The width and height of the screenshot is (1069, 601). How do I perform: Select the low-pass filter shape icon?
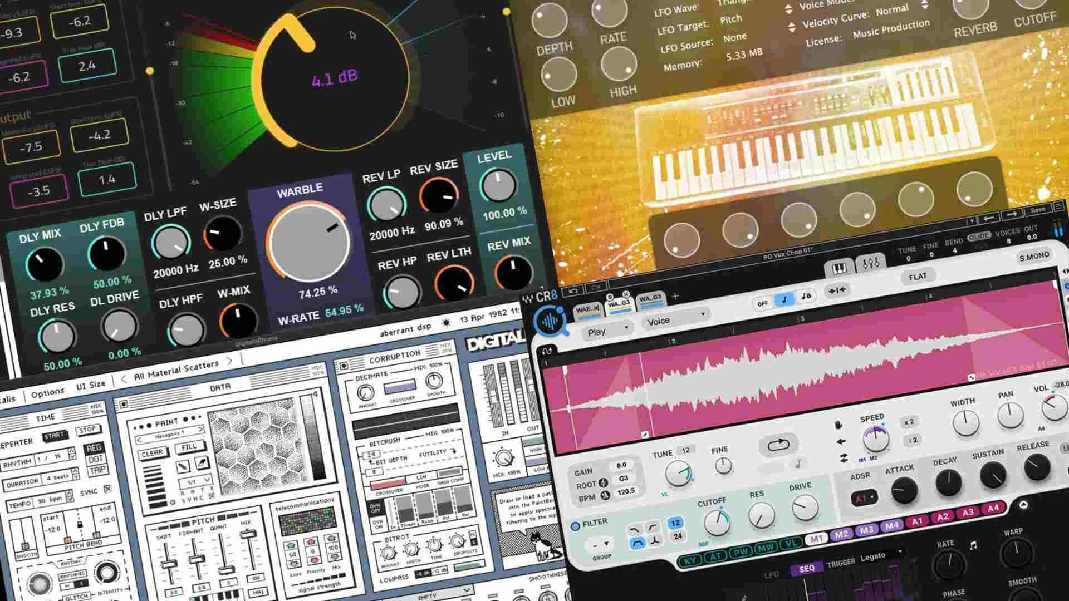(634, 529)
